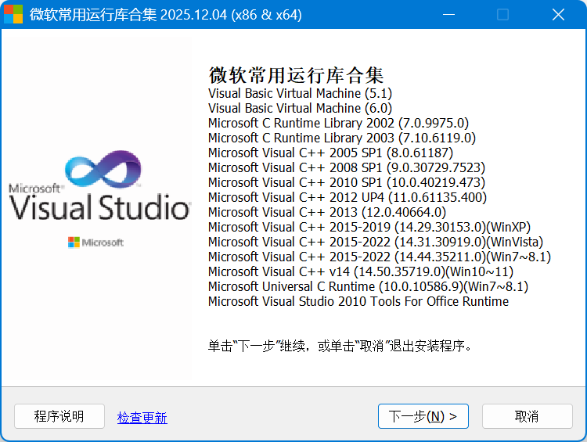This screenshot has width=587, height=442.
Task: Minimize the installer window
Action: pos(448,15)
